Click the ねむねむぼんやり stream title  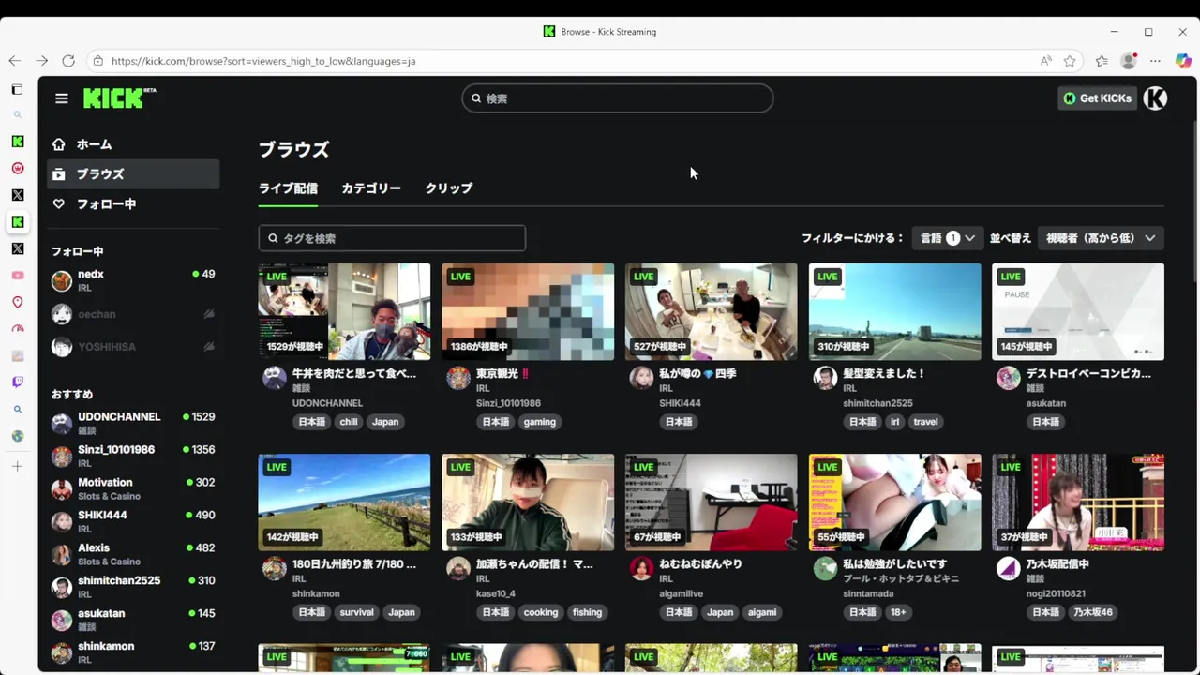click(700, 564)
